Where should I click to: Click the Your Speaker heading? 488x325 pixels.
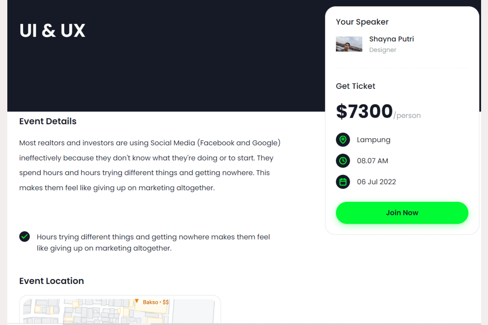point(362,22)
